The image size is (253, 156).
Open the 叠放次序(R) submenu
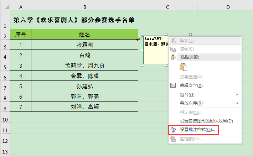point(205,103)
